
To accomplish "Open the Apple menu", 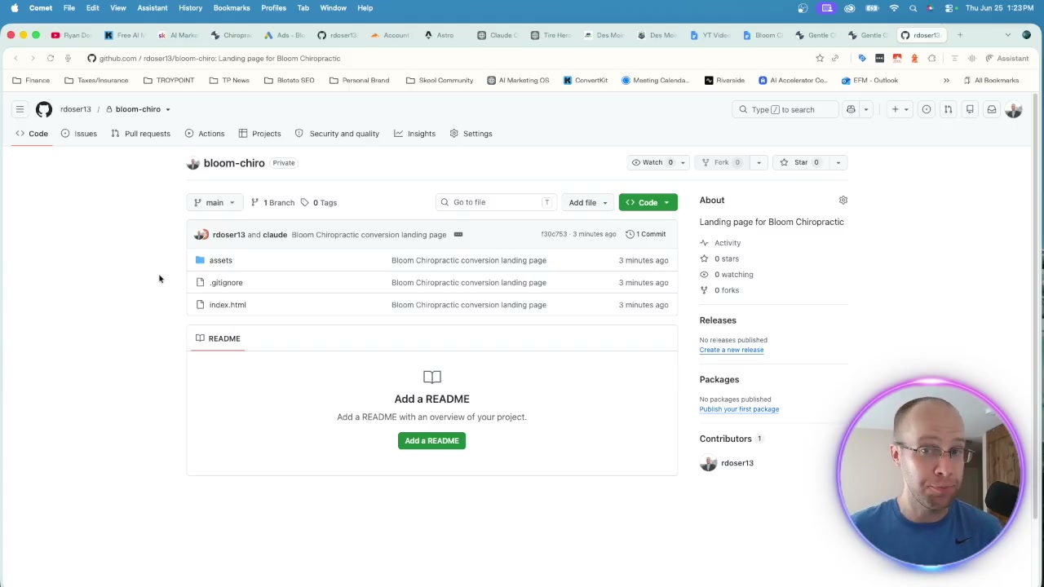I will (x=14, y=8).
